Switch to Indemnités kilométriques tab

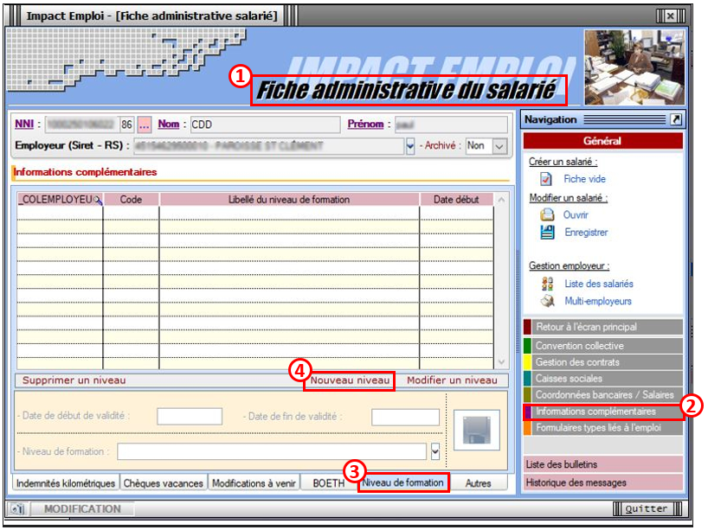point(66,483)
